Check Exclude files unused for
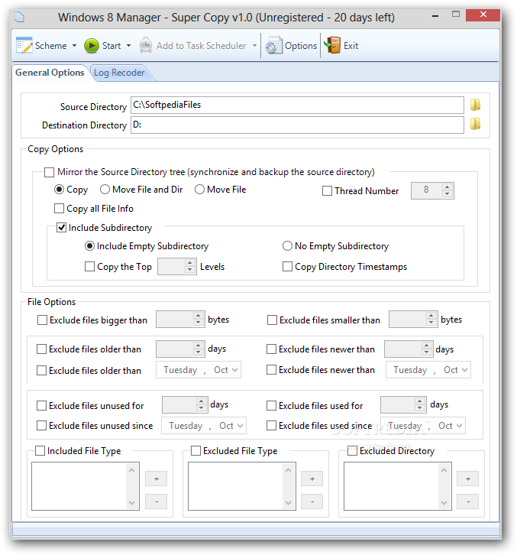The image size is (517, 555). 41,406
